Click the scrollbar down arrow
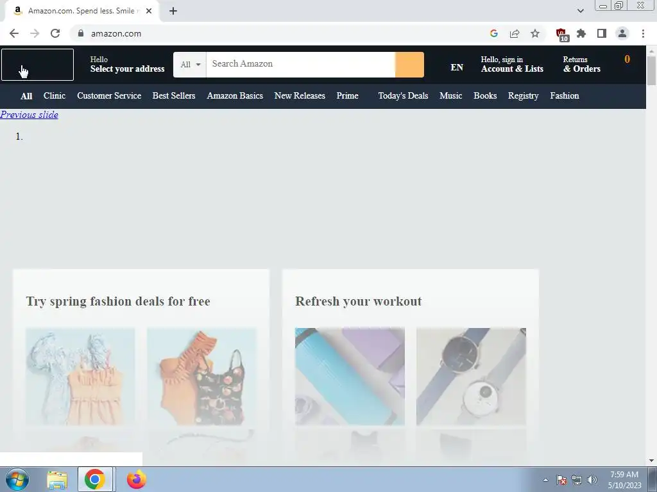The height and width of the screenshot is (492, 657). click(x=651, y=461)
